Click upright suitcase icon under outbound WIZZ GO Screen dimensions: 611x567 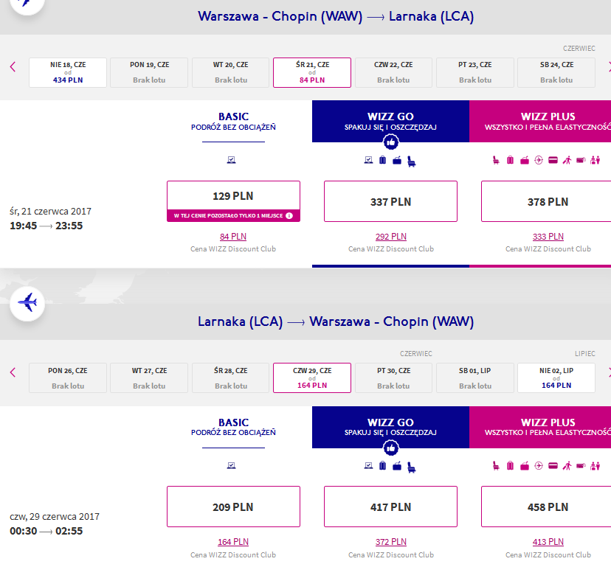point(383,160)
